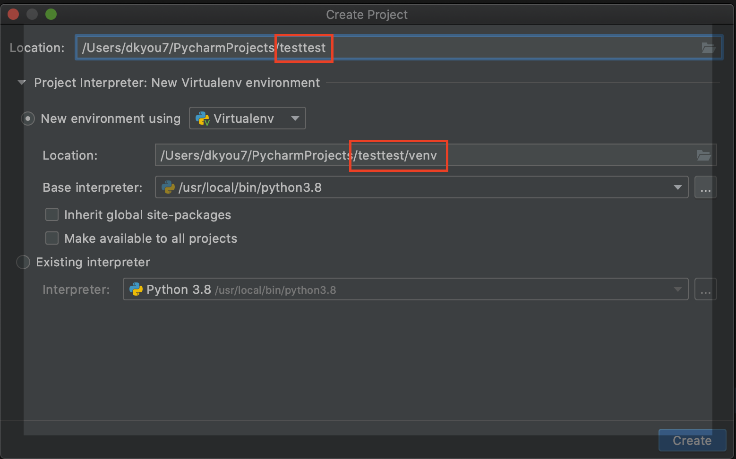Click Python icon in Base interpreter field
Image resolution: width=736 pixels, height=459 pixels.
[168, 187]
